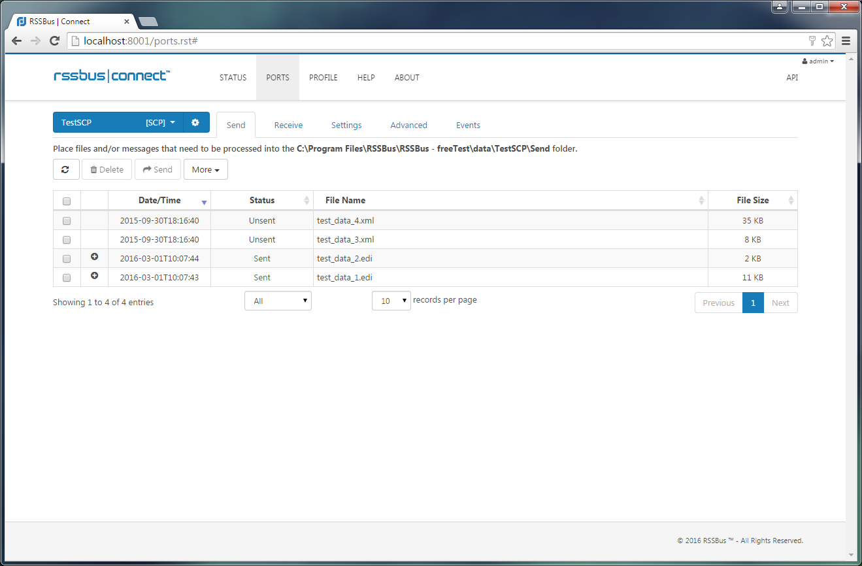Bookmark page with star icon
The width and height of the screenshot is (862, 566).
click(x=827, y=41)
